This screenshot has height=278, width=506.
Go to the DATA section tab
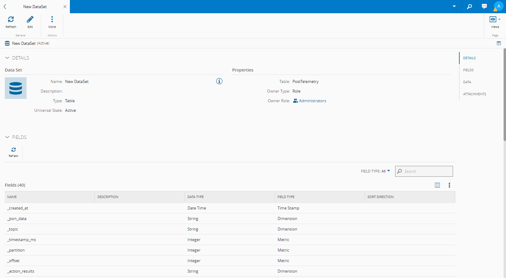coord(467,82)
